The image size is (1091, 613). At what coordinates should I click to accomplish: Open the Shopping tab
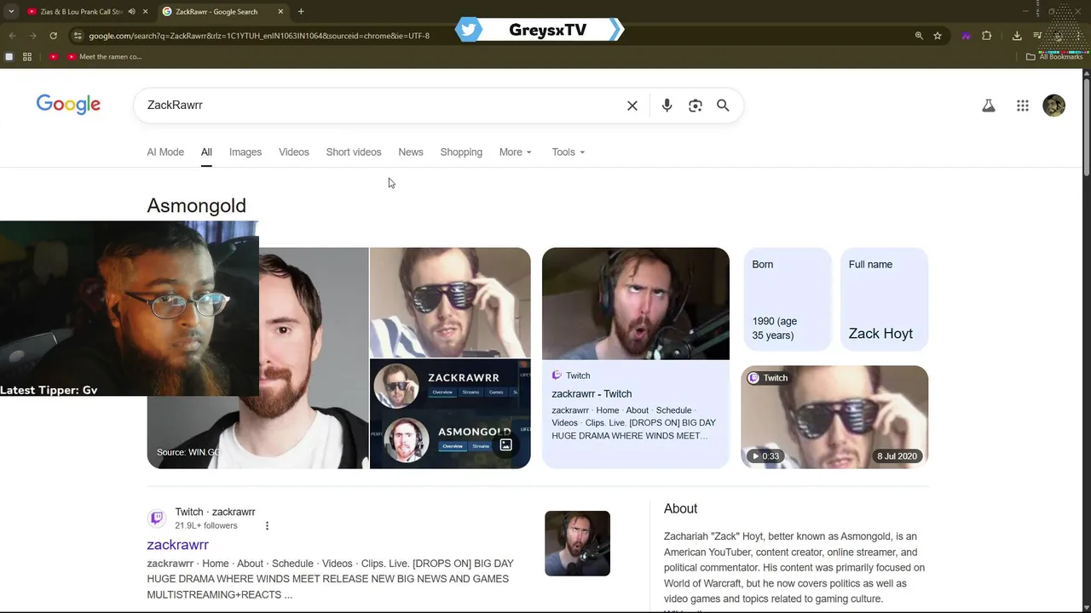(x=461, y=152)
